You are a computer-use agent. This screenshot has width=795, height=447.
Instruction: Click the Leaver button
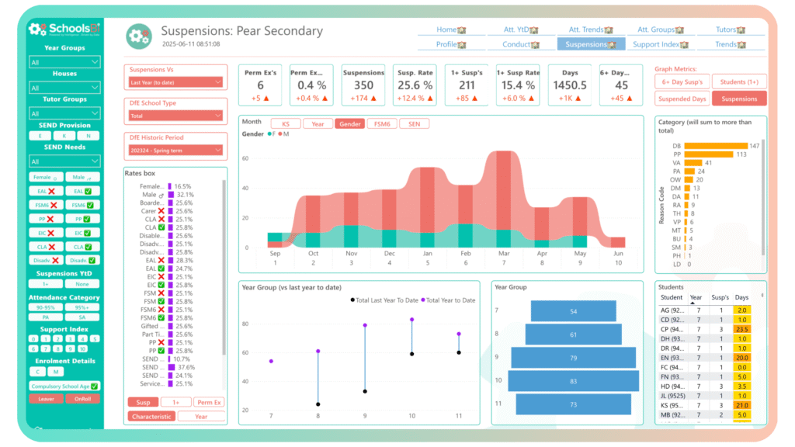click(46, 399)
